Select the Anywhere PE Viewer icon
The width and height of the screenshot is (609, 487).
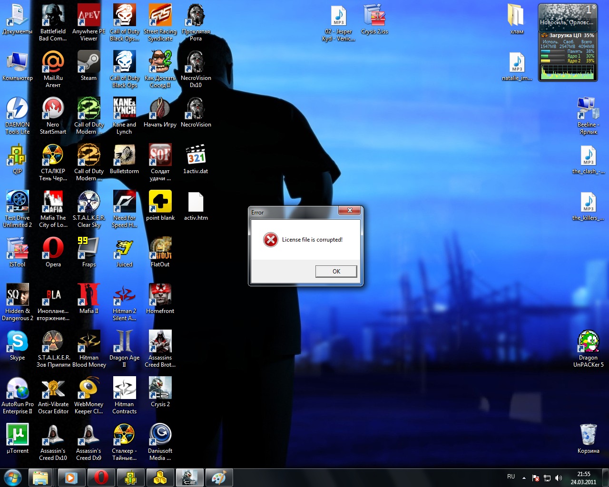pos(88,22)
